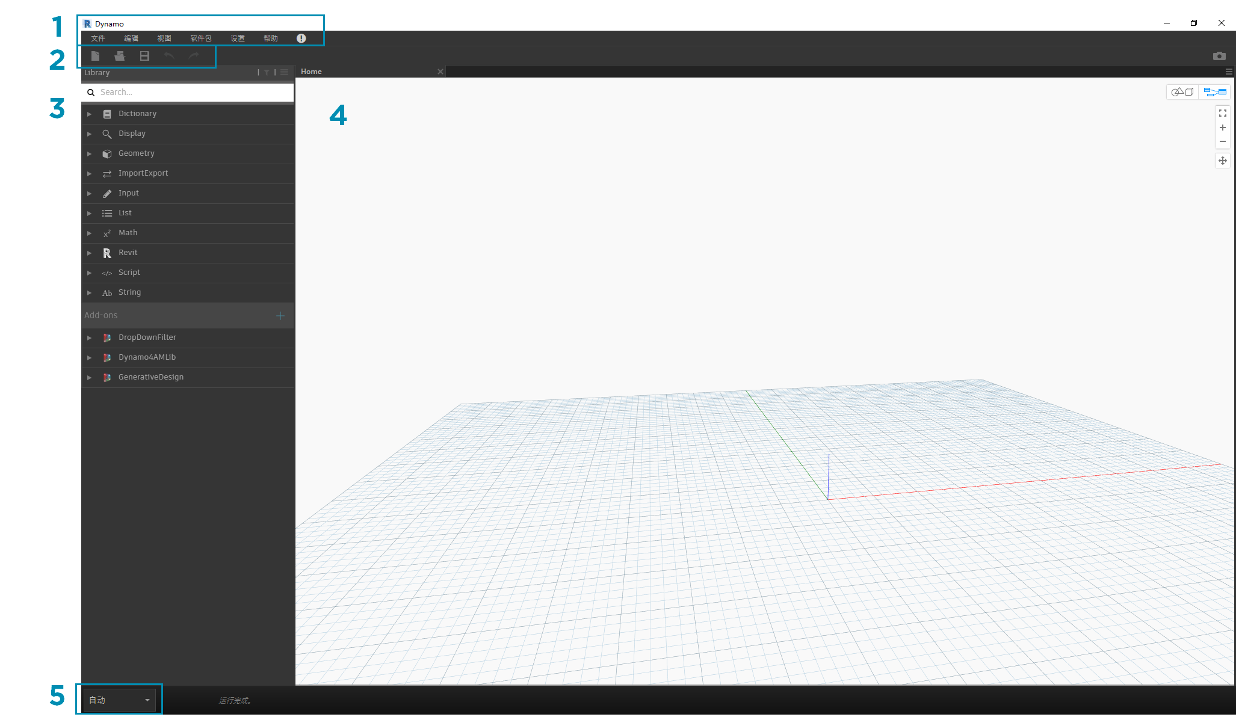Image resolution: width=1236 pixels, height=717 pixels.
Task: Switch to the 3D geometry background preview
Action: (1182, 92)
